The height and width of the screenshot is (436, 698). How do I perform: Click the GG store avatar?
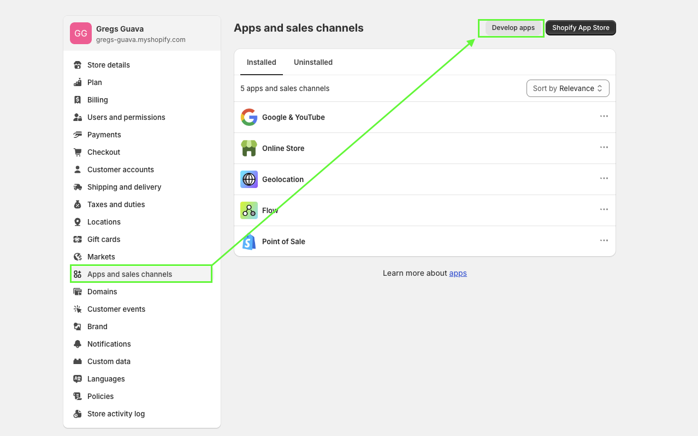click(81, 33)
